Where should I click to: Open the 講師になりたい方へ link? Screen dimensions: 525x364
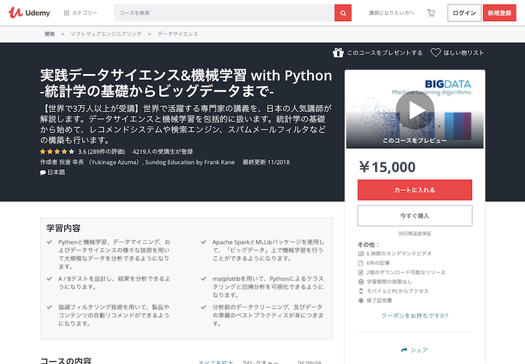[391, 12]
